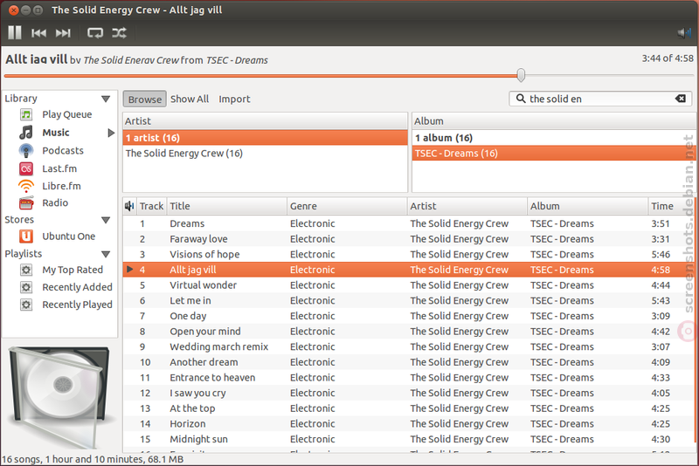Open the Ubuntu One store icon
Image resolution: width=699 pixels, height=466 pixels.
tap(26, 236)
